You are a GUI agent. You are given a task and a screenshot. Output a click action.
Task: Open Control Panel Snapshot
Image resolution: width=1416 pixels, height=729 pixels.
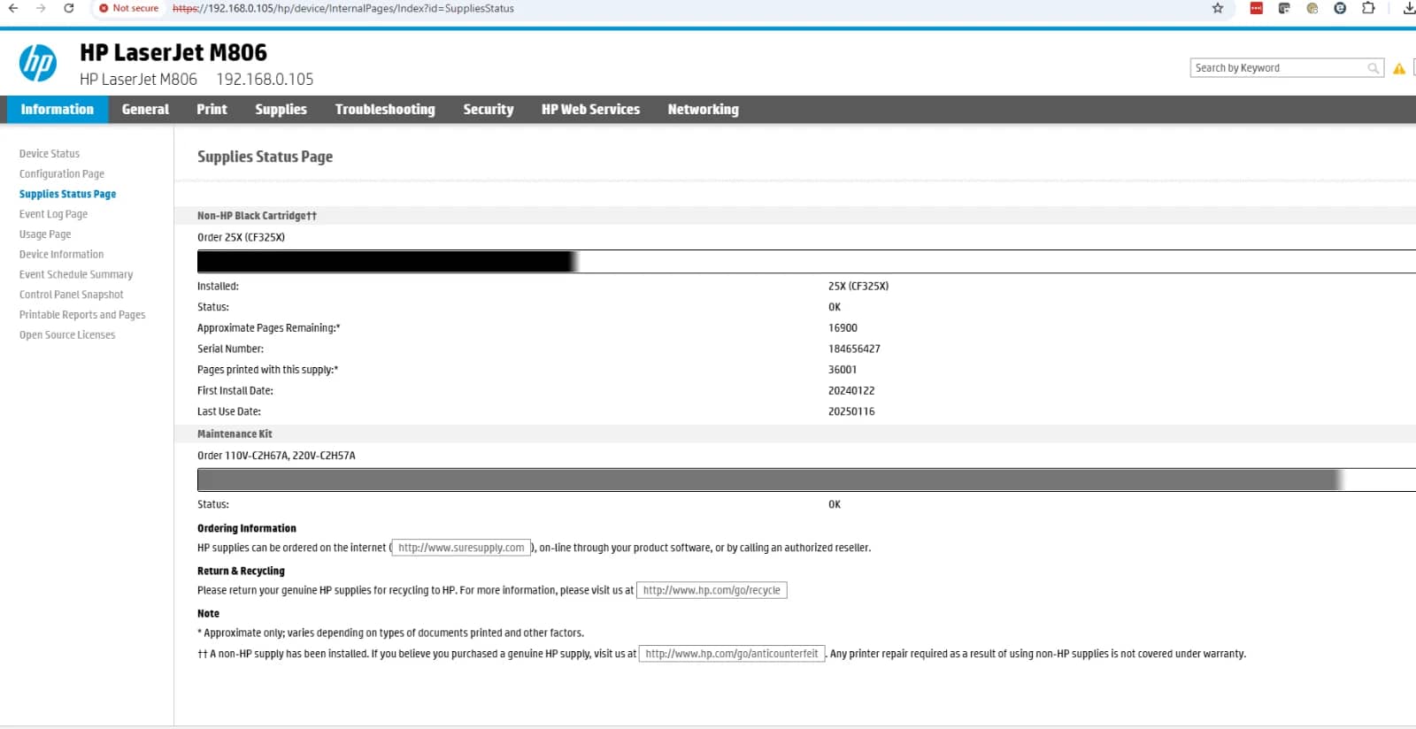point(72,295)
